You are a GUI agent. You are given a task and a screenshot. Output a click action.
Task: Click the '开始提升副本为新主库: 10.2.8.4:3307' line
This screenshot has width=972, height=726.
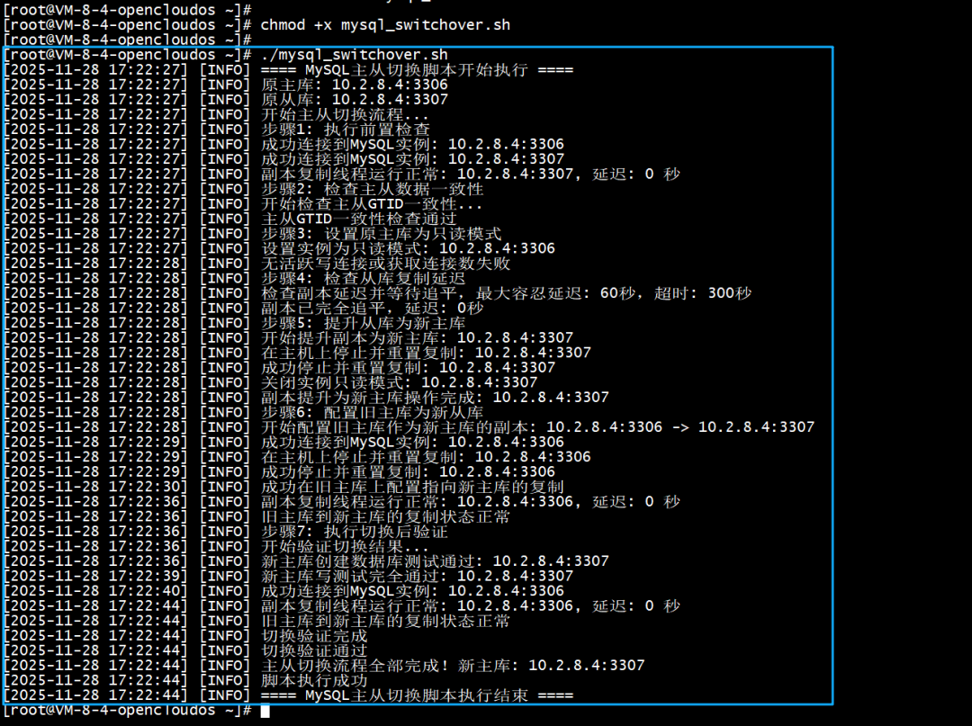[288, 337]
